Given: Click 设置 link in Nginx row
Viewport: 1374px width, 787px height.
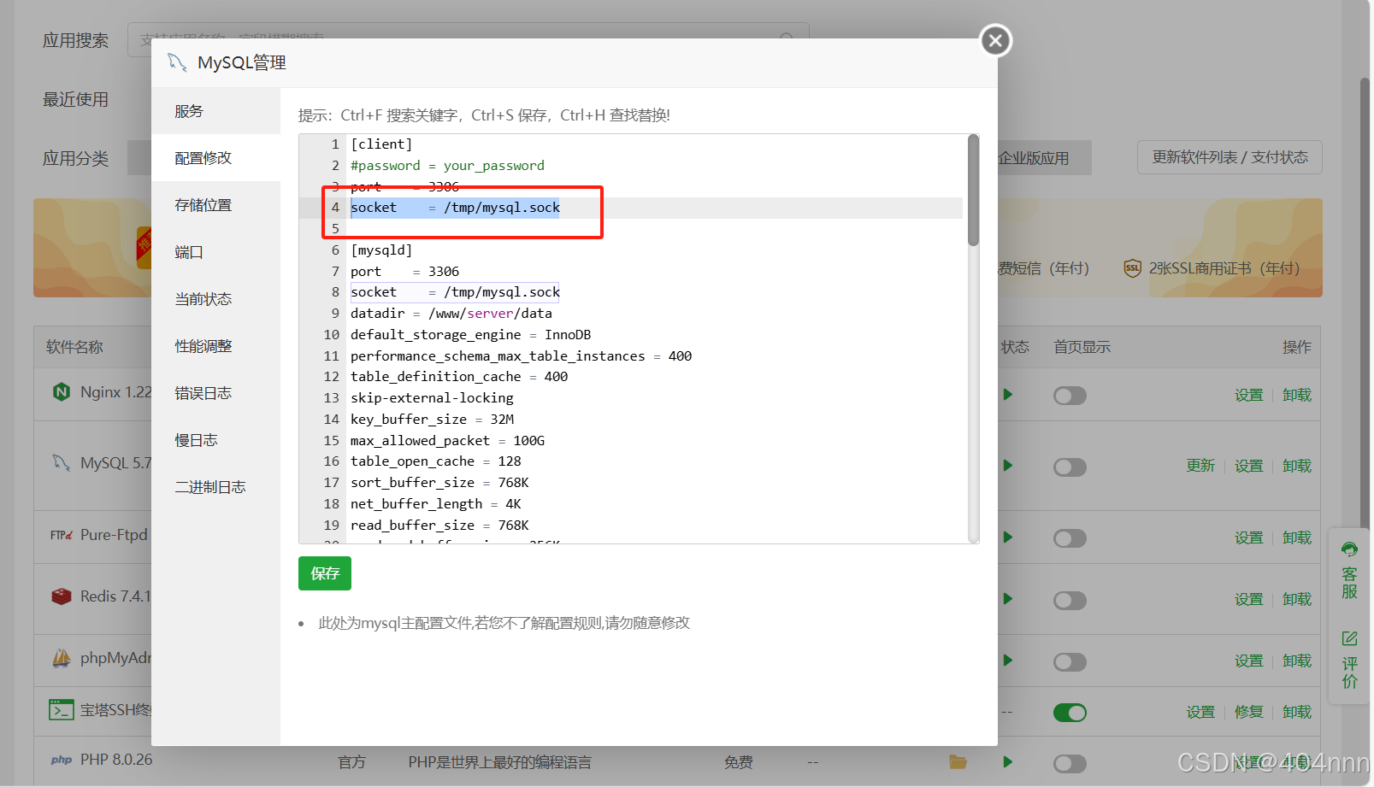Looking at the screenshot, I should [1248, 395].
